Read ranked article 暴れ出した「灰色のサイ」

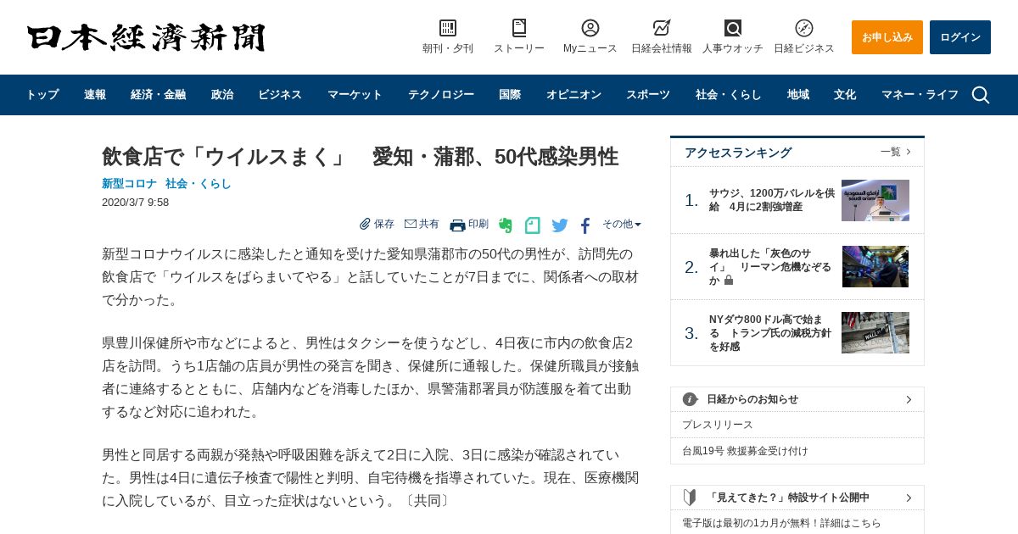click(771, 267)
